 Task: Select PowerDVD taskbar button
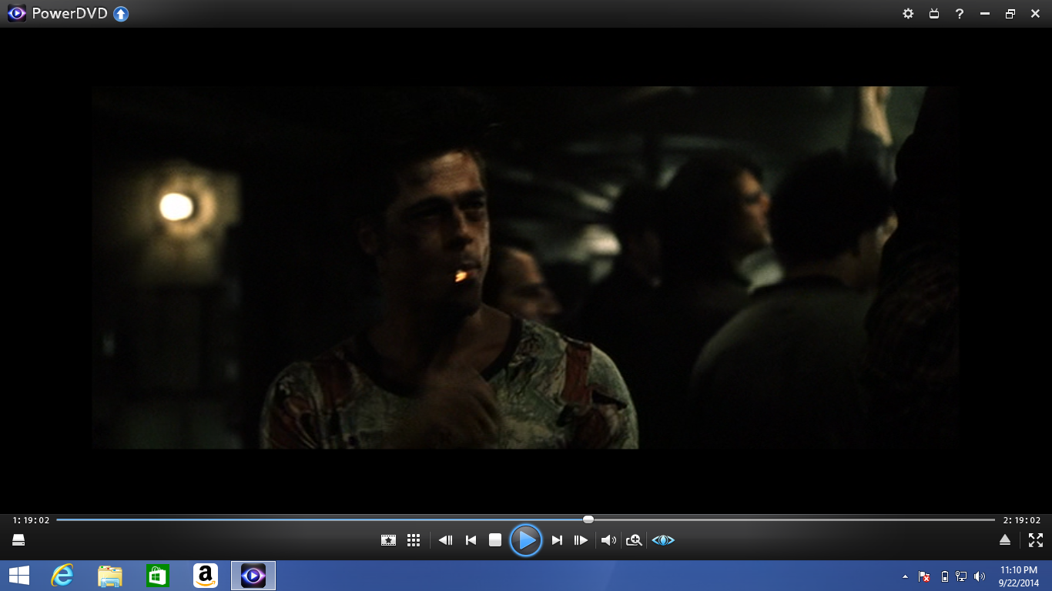(x=253, y=576)
